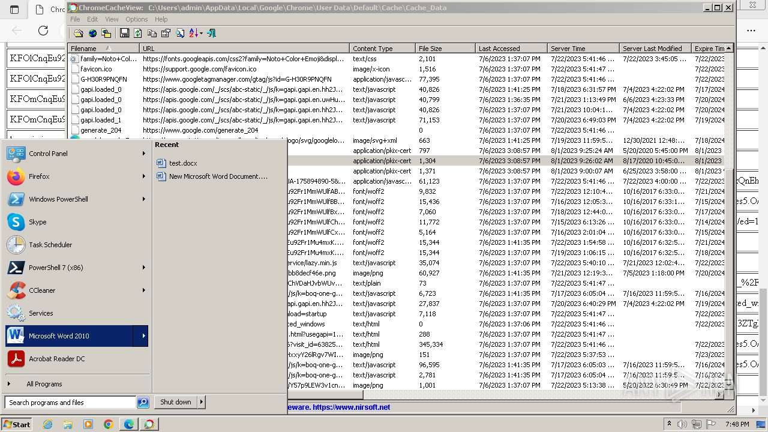Sort by the File Size column header
This screenshot has width=768, height=432.
pyautogui.click(x=445, y=49)
